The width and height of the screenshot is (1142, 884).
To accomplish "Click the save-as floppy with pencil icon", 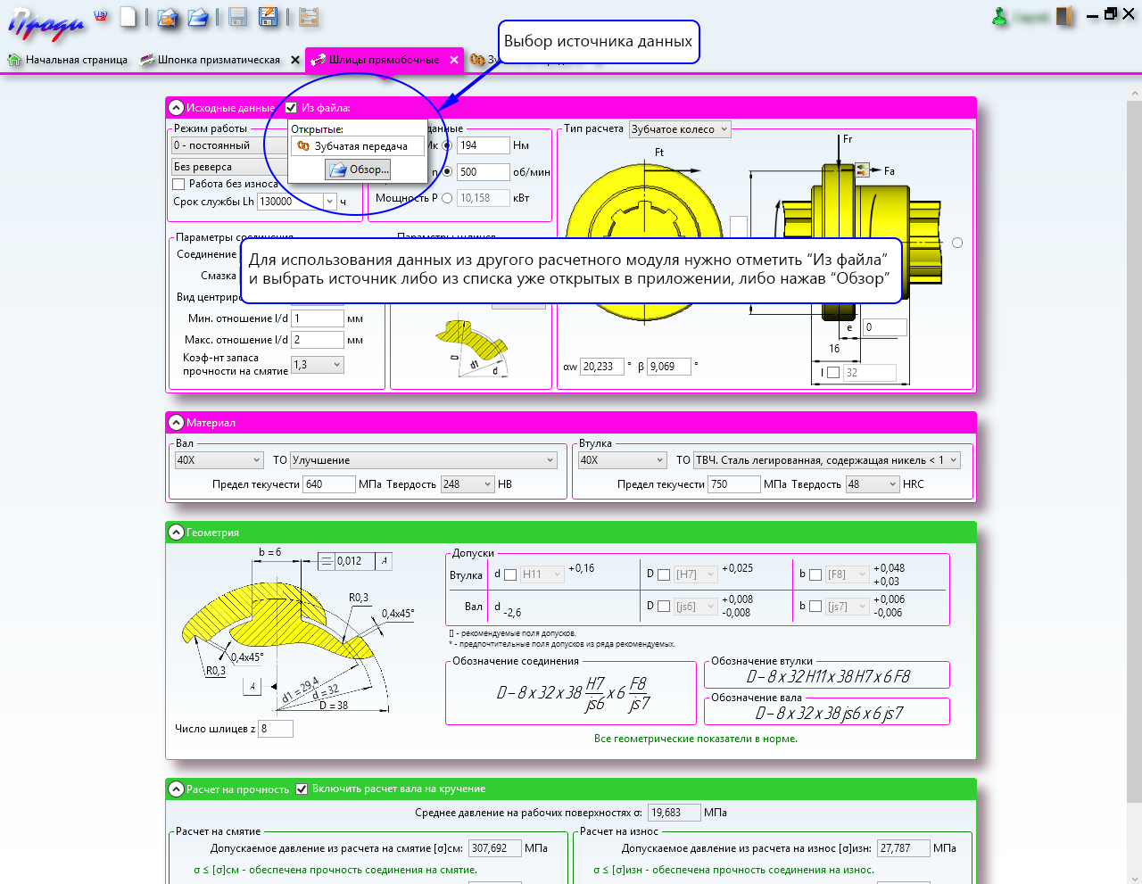I will [x=268, y=17].
